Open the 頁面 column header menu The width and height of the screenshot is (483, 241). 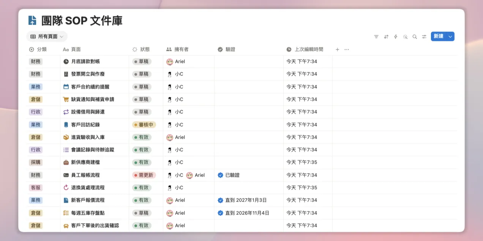[x=72, y=49]
